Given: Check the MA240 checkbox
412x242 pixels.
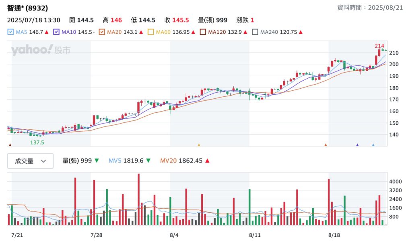Looking at the screenshot, I should pos(255,32).
